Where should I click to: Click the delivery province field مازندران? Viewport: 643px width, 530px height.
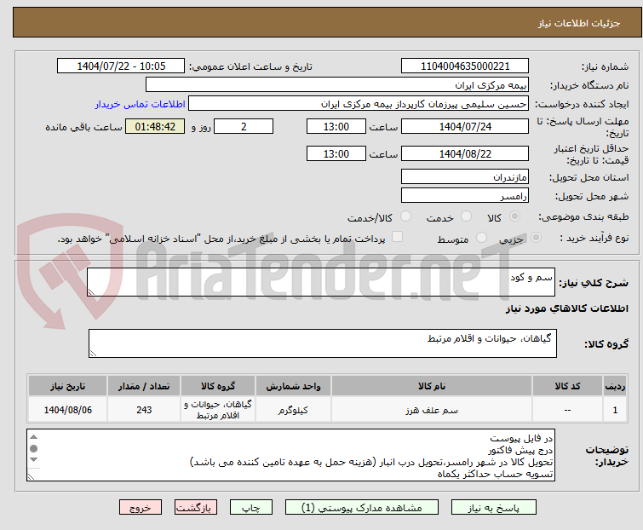pos(465,176)
